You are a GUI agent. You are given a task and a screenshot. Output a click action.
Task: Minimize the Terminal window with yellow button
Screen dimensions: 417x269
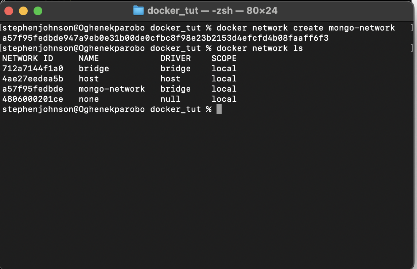tap(23, 11)
